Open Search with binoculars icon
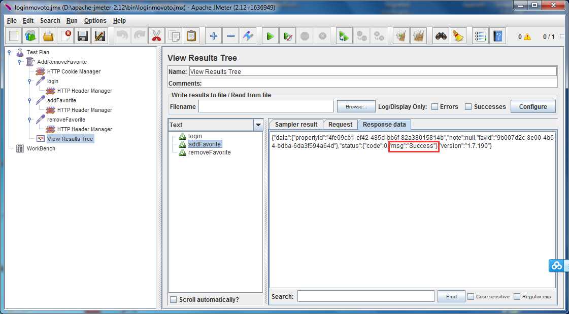The height and width of the screenshot is (314, 569). 441,36
